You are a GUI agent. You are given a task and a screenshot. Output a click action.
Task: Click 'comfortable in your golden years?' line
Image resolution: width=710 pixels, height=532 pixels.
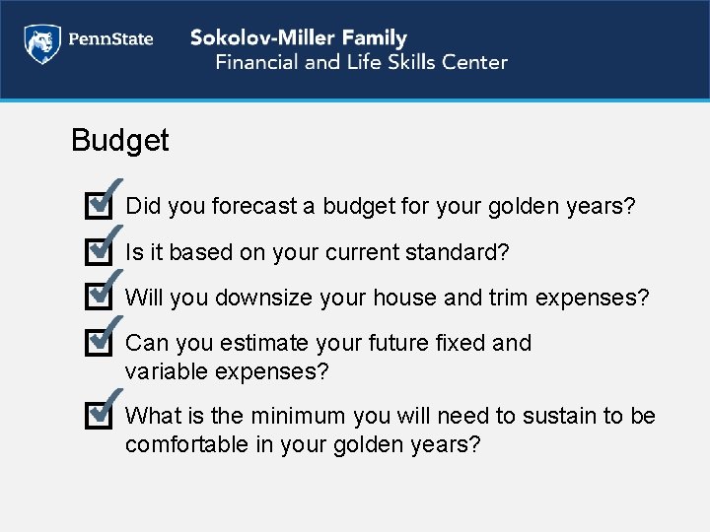303,444
